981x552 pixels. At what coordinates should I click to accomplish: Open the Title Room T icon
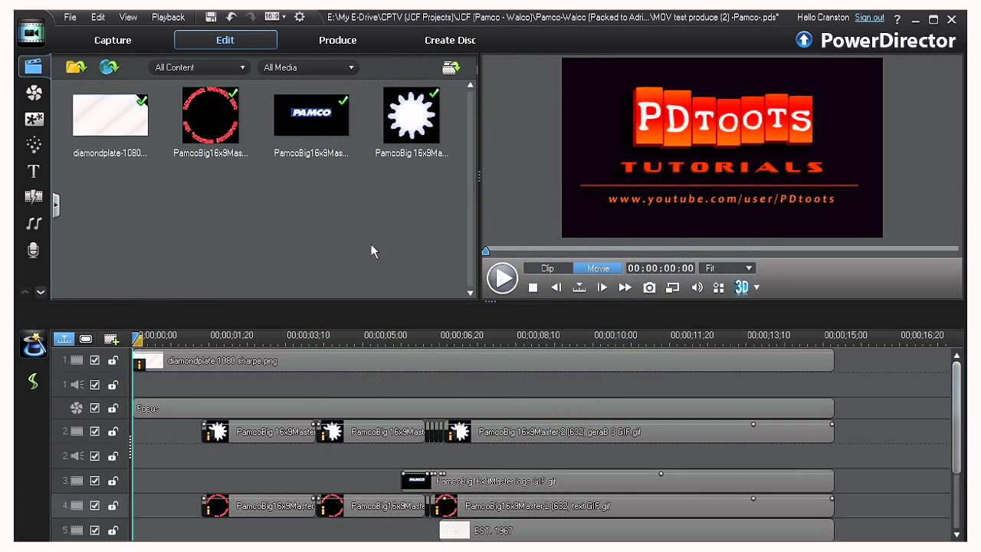34,171
